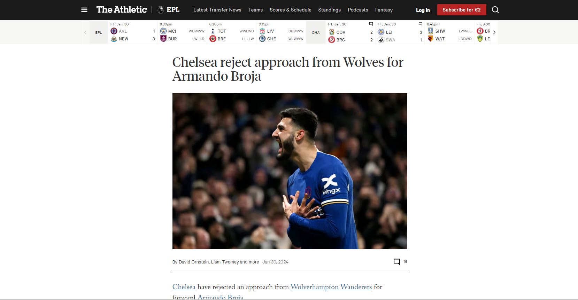
Task: Click the Aston Villa crest in scores
Action: 114,31
